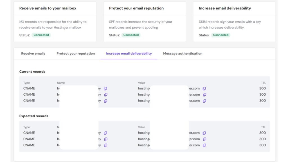Copy the second CNAME value in Expected records
Screen dimensions: 288x162
[x=204, y=139]
